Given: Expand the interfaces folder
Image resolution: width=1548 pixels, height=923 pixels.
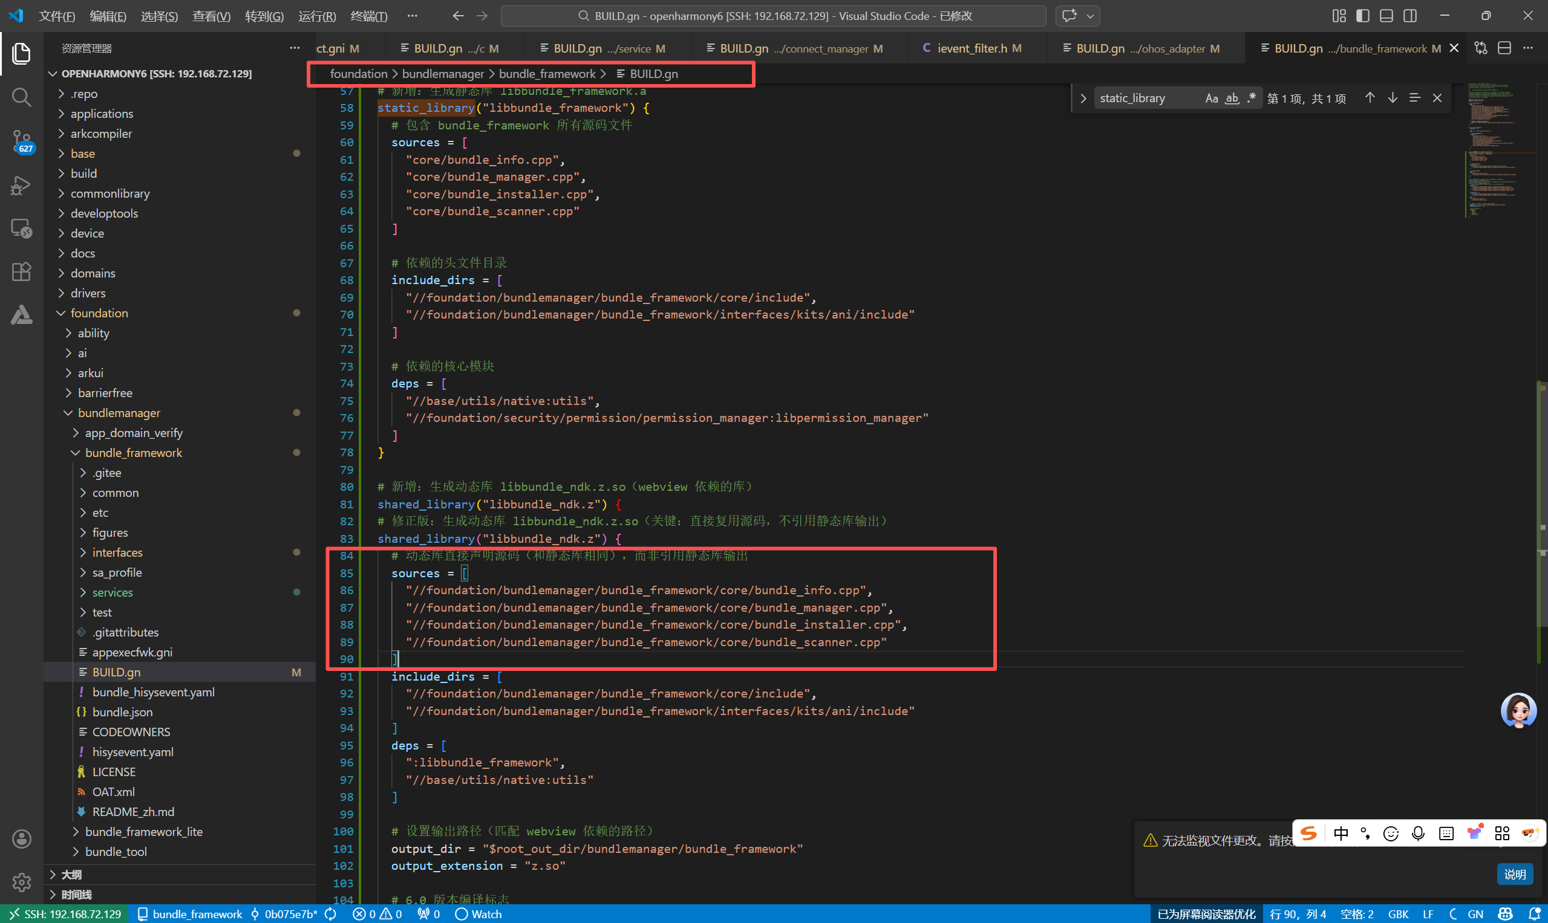Looking at the screenshot, I should pyautogui.click(x=117, y=552).
